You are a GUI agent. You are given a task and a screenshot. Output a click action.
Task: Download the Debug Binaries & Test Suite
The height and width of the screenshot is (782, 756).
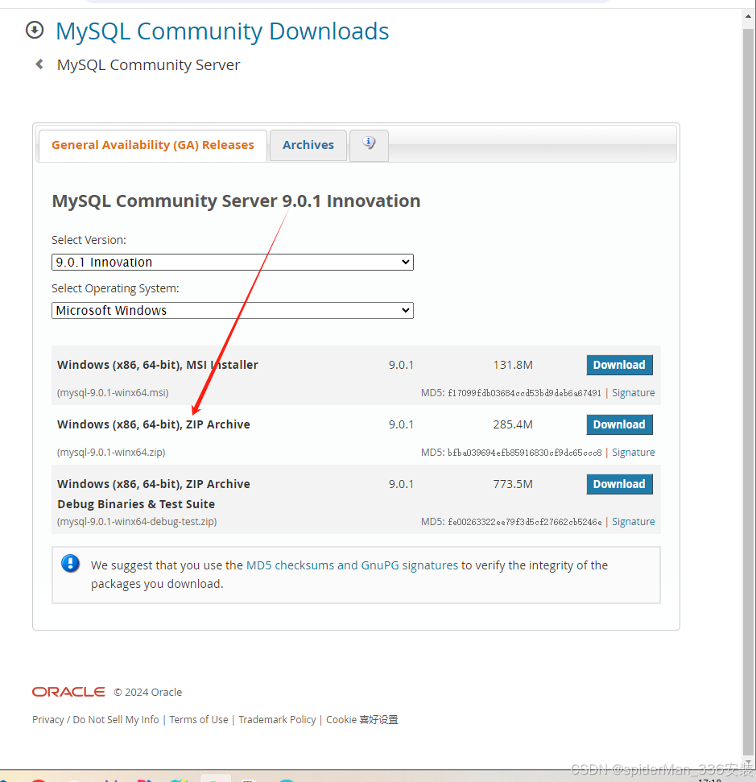coord(619,484)
